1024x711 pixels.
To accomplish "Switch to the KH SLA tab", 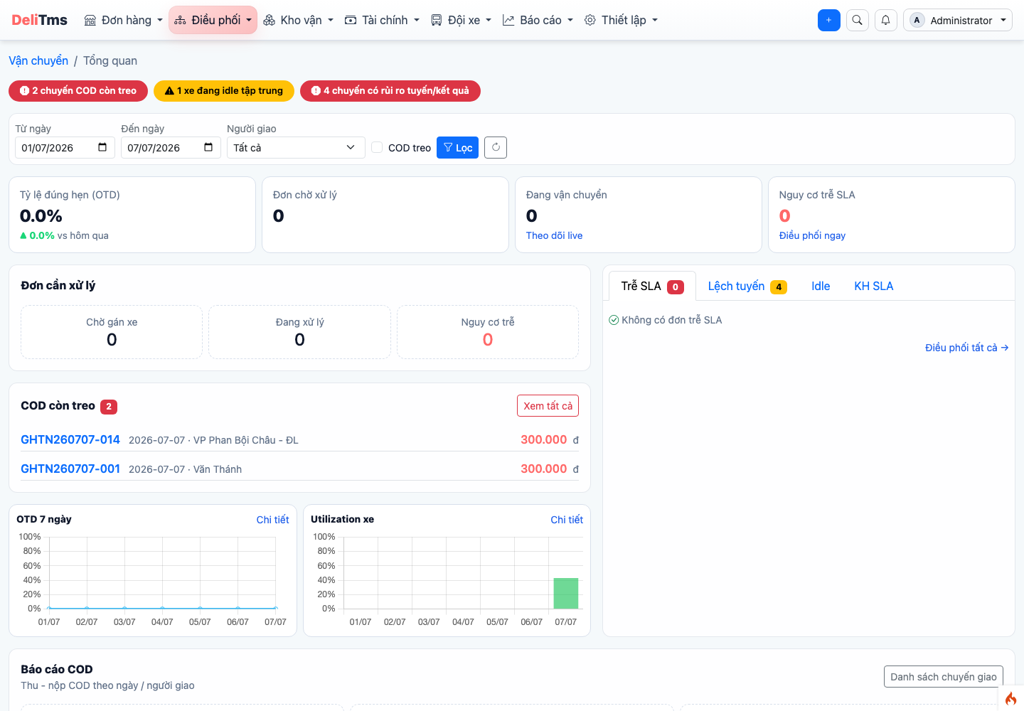I will point(873,286).
